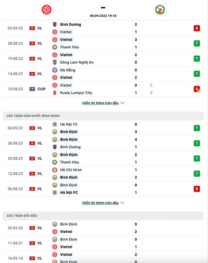Screen dimensions: 208x263
Task: Click the red B badge for Bình Dương–Viettel
Action: [197, 28]
